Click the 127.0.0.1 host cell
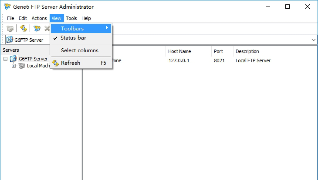Image resolution: width=318 pixels, height=187 pixels. coord(179,60)
